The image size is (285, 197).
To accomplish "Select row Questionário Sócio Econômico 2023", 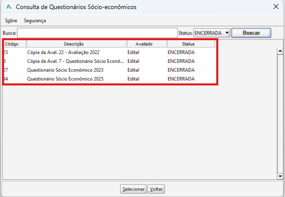I will coord(109,70).
